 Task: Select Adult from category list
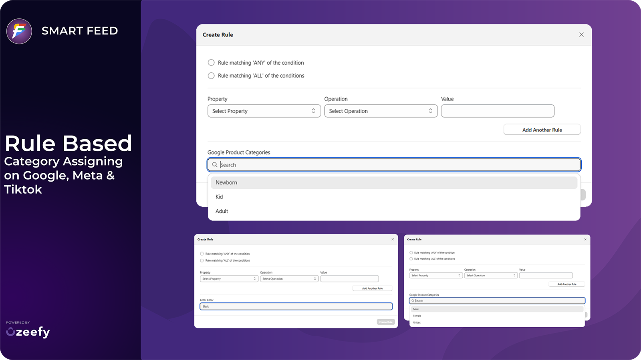click(x=394, y=211)
